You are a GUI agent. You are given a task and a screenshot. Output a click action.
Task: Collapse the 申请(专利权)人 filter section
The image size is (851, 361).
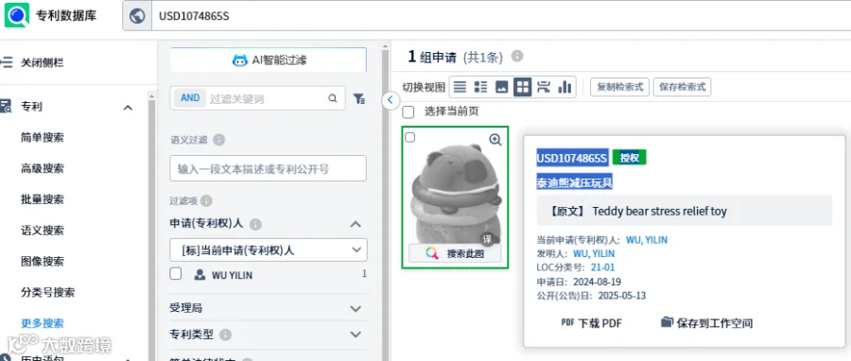[x=356, y=224]
